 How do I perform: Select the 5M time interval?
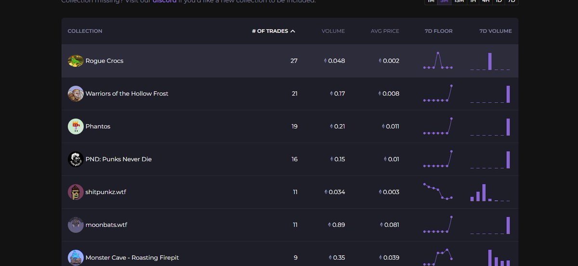coord(445,1)
